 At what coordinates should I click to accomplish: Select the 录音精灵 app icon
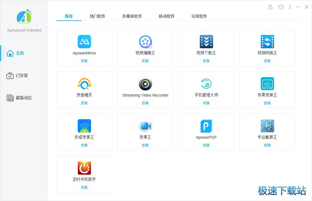point(84,83)
